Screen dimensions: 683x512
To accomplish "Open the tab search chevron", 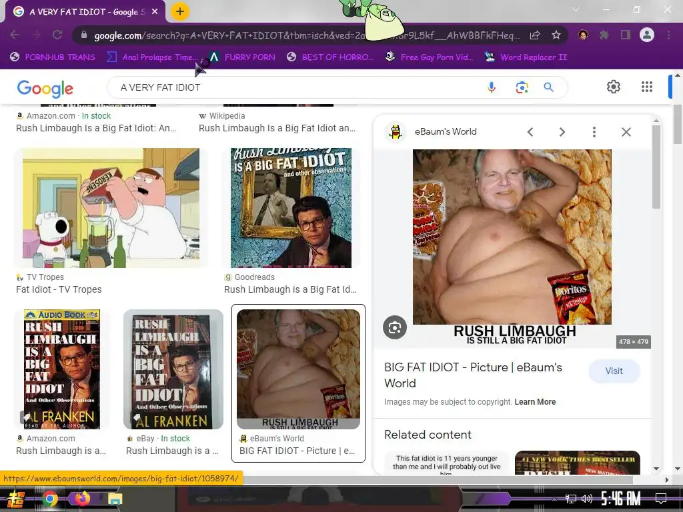I will coord(575,9).
